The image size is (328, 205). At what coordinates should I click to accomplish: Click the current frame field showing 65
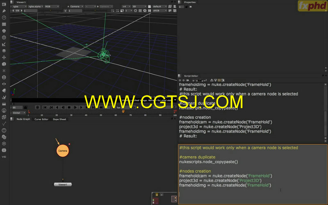point(17,107)
